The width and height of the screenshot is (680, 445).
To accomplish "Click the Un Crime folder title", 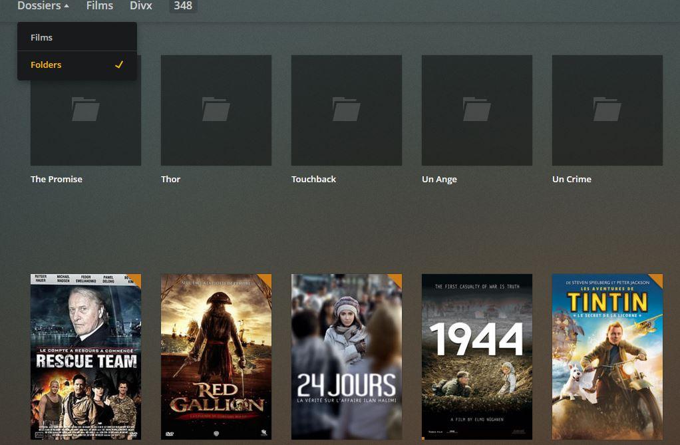I will pyautogui.click(x=572, y=179).
